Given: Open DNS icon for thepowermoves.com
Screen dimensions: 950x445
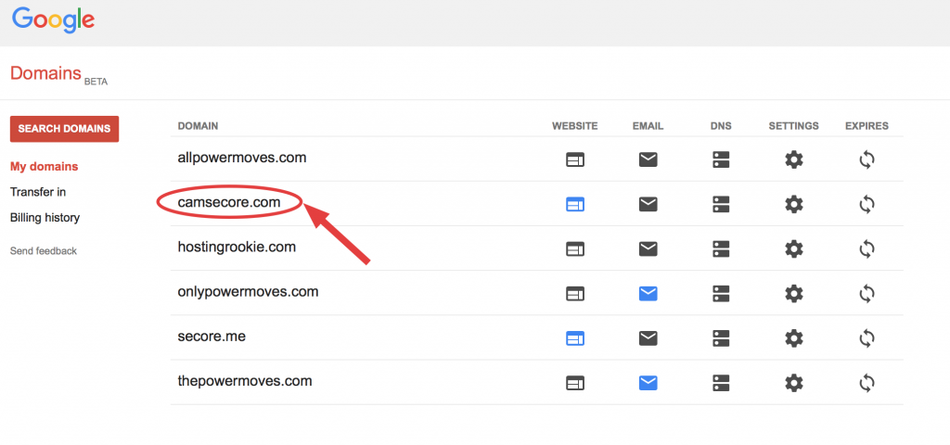Looking at the screenshot, I should 721,383.
